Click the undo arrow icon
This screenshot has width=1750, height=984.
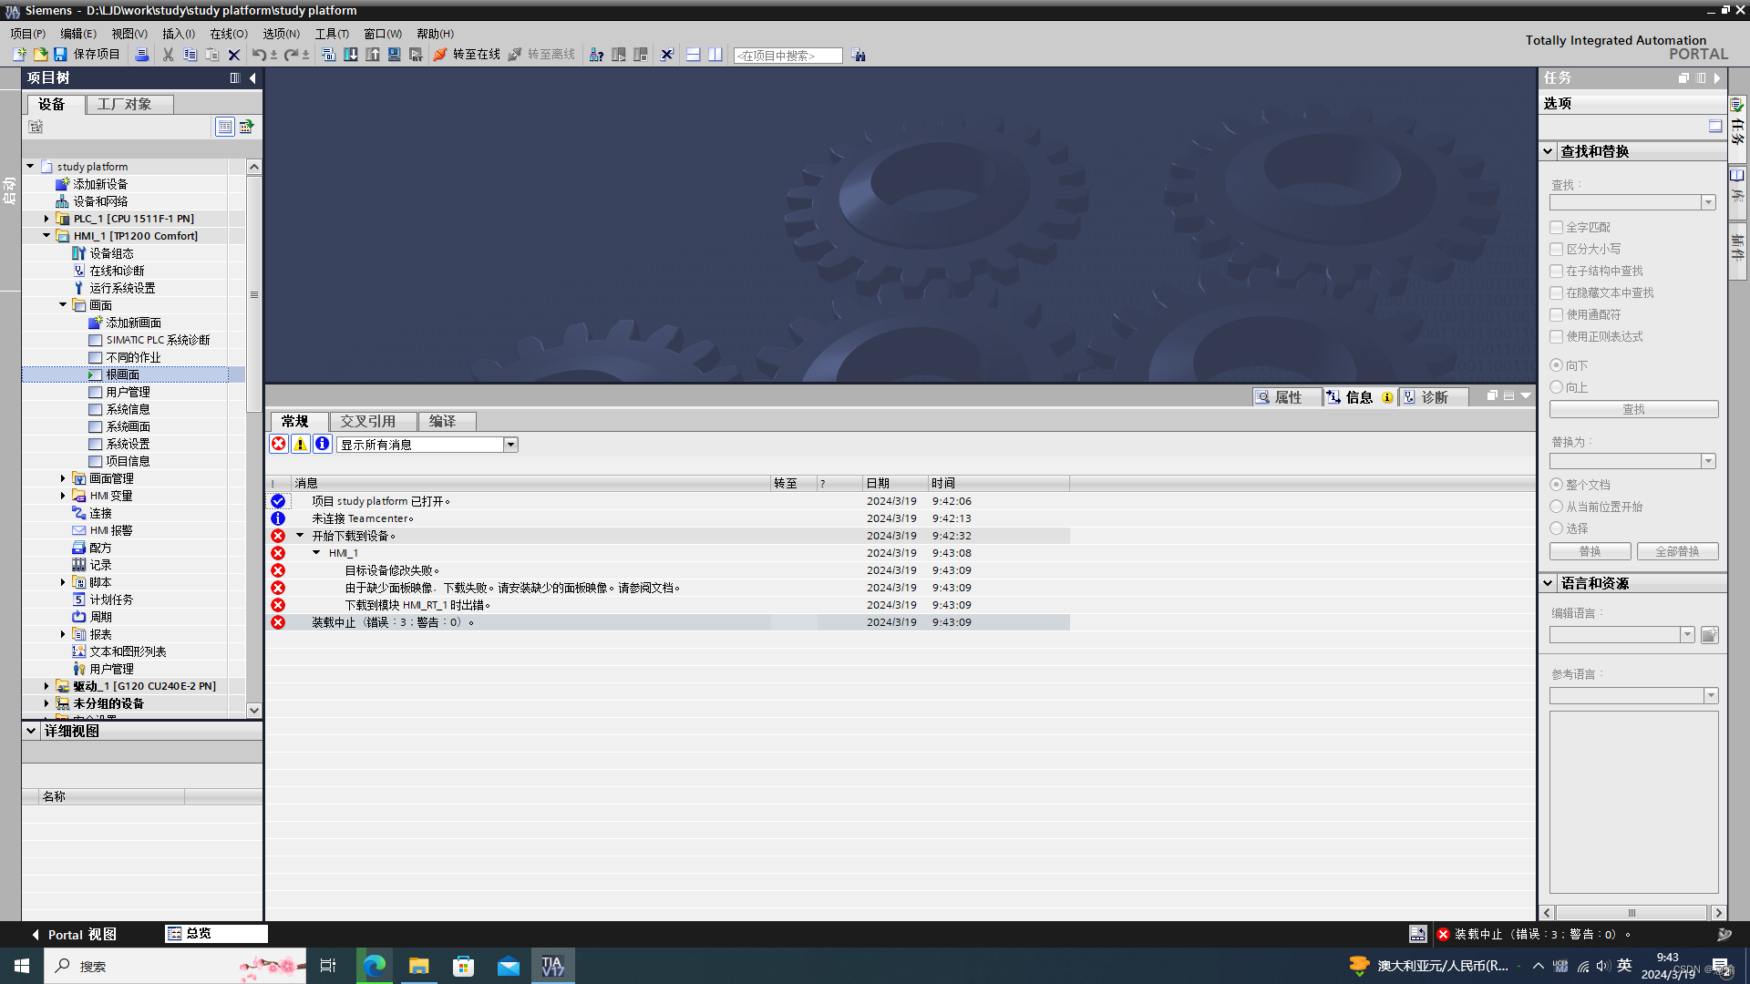click(x=259, y=55)
